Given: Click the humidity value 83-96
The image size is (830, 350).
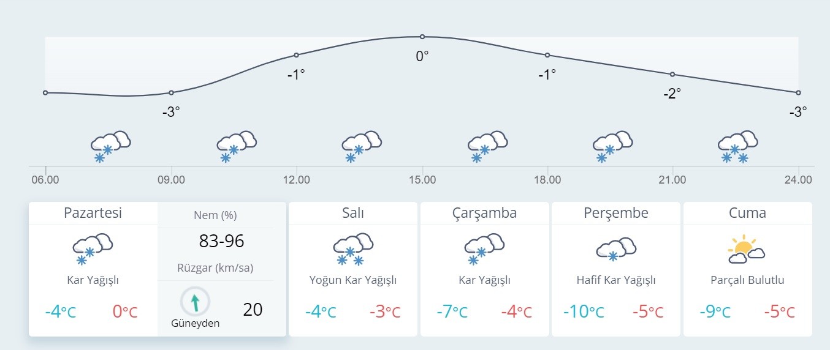Looking at the screenshot, I should click(221, 241).
